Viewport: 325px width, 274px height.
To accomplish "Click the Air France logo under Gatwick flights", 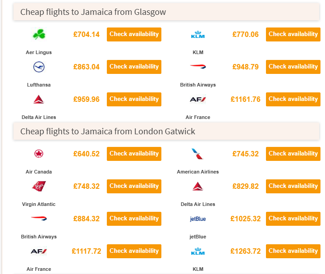I will coord(39,251).
